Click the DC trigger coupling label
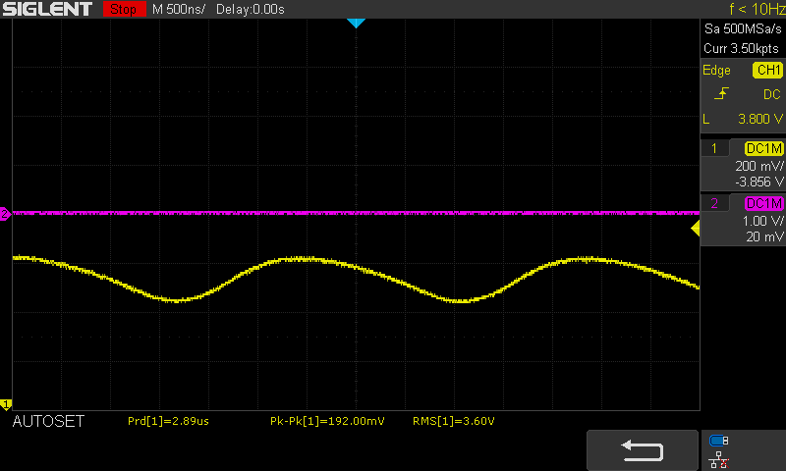 (x=771, y=94)
